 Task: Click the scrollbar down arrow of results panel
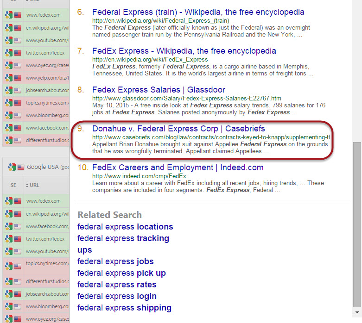[x=357, y=312]
